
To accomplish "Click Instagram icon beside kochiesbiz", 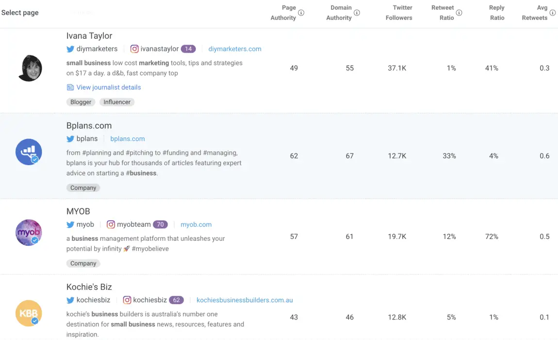I will click(127, 300).
